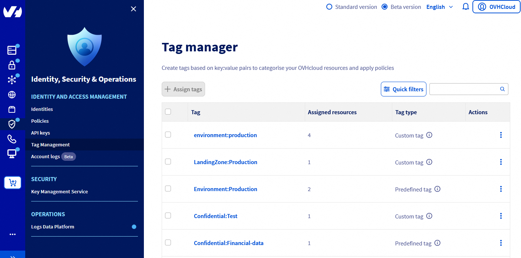This screenshot has height=258, width=521.
Task: Open the Policies menu item
Action: [x=40, y=121]
